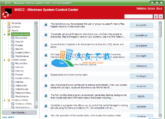Select the All Items tree entry
Image resolution: width=165 pixels, height=119 pixels.
coord(16,27)
